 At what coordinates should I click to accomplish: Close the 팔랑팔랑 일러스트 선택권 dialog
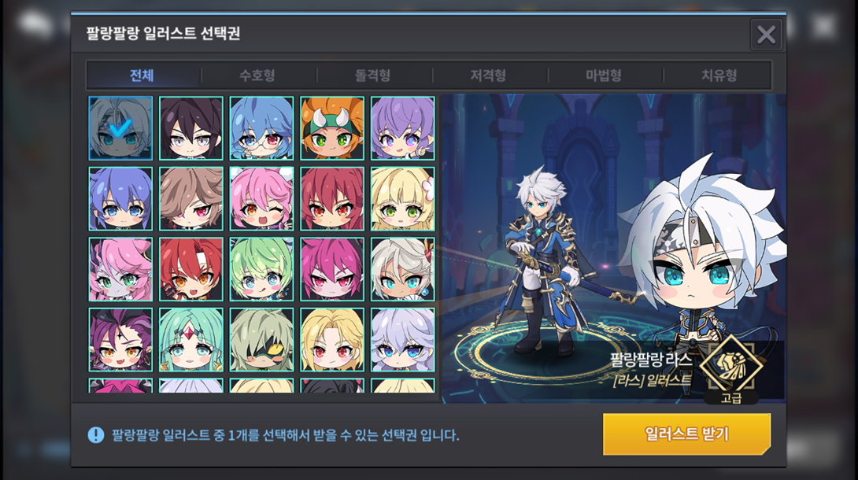tap(766, 35)
